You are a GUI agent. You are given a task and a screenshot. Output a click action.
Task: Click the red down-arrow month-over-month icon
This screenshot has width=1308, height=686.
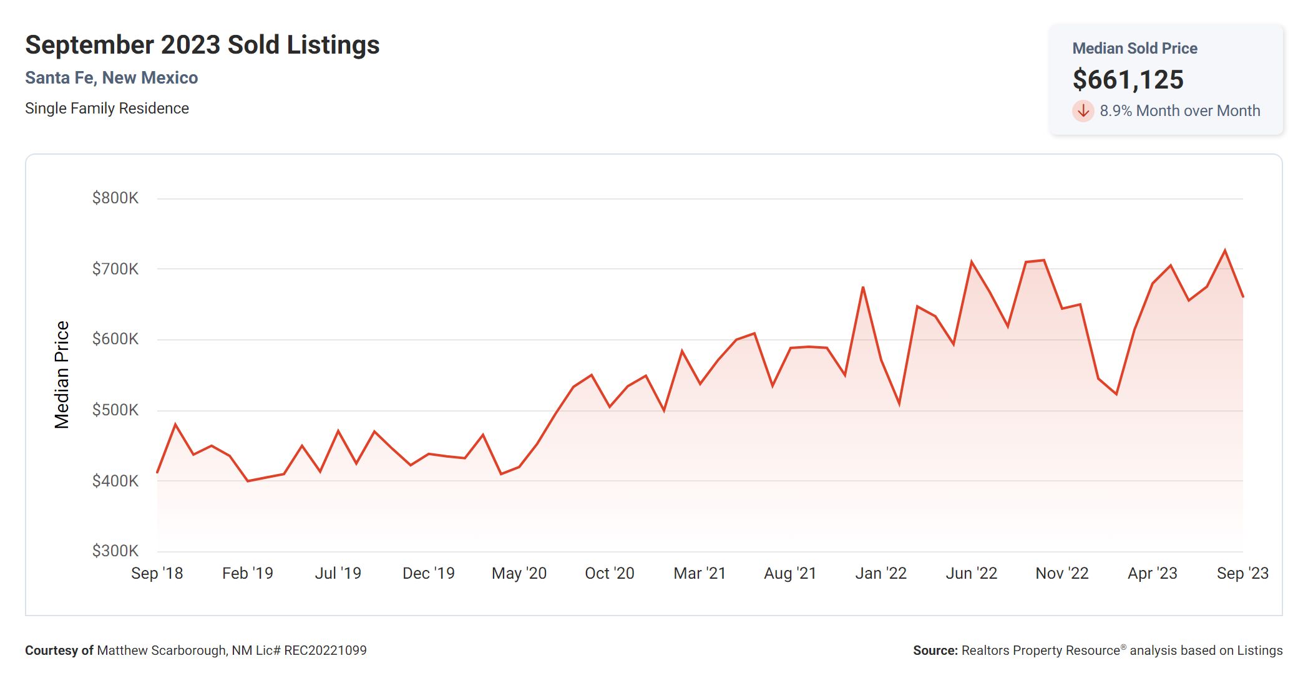pos(1083,111)
